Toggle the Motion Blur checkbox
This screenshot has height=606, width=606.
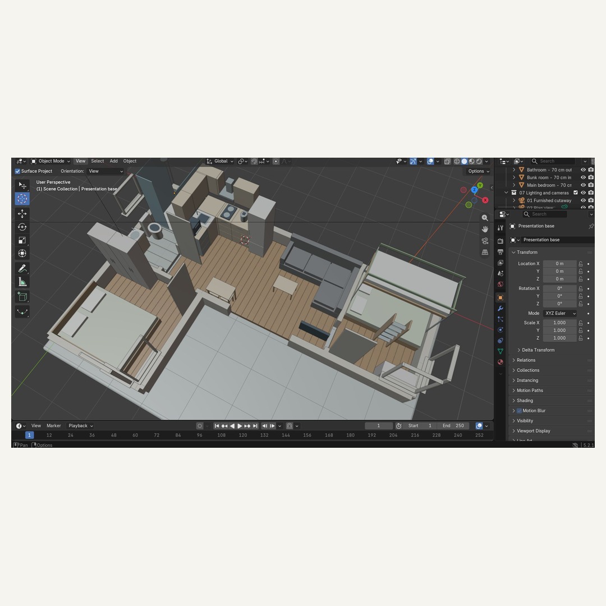tap(519, 411)
